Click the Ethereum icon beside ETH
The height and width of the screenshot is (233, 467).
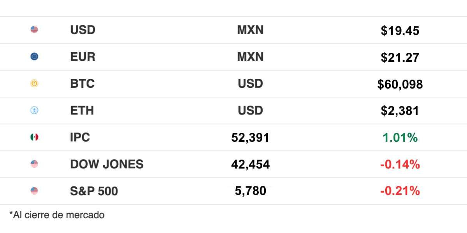[x=34, y=110]
